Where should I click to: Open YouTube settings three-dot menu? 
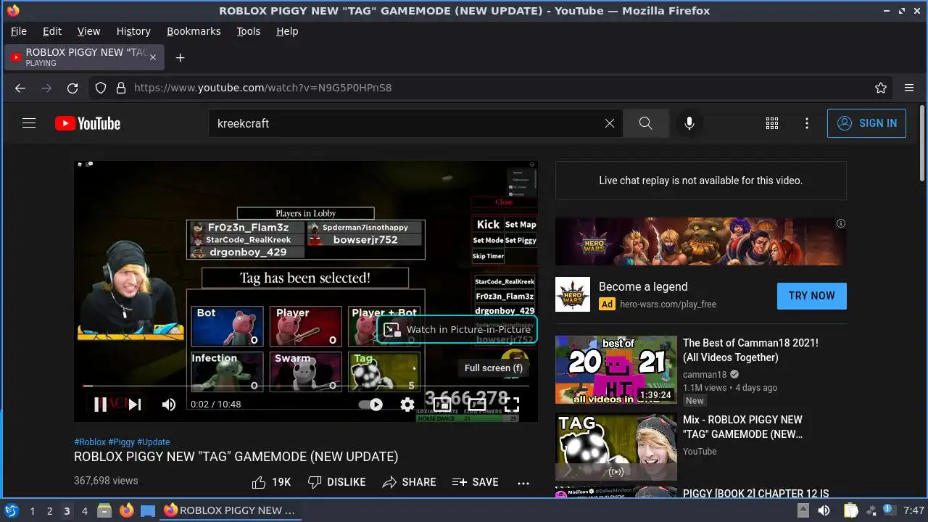pyautogui.click(x=807, y=123)
